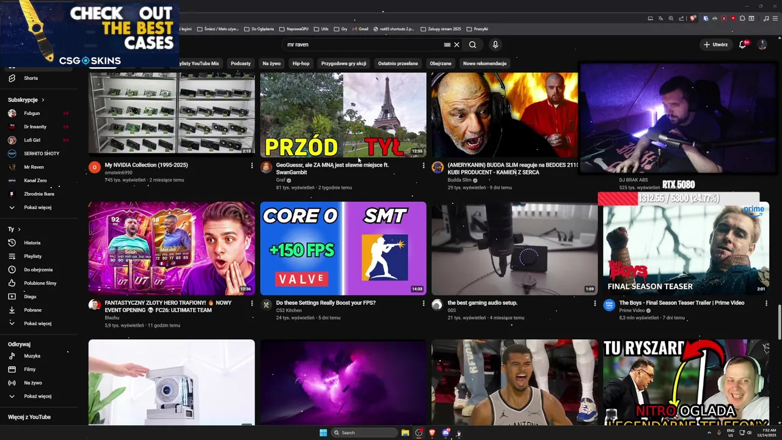782x440 pixels.
Task: Open the Zbrodnia Ikara channel
Action: coord(39,194)
